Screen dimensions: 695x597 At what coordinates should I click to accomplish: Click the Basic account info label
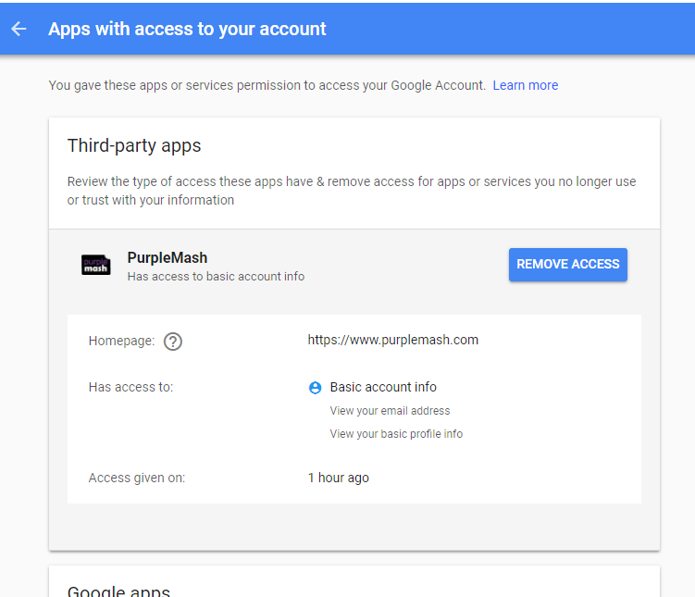(383, 387)
